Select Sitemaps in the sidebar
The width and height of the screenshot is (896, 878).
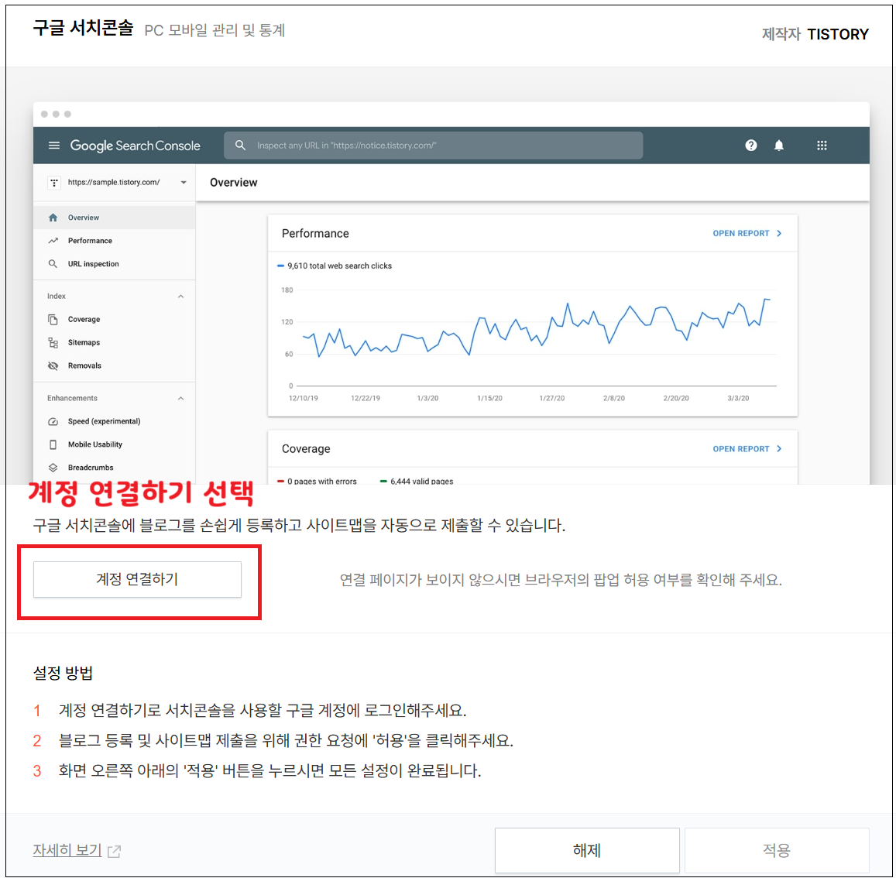[x=115, y=342]
